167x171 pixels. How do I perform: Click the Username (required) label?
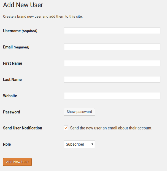[x=20, y=31]
